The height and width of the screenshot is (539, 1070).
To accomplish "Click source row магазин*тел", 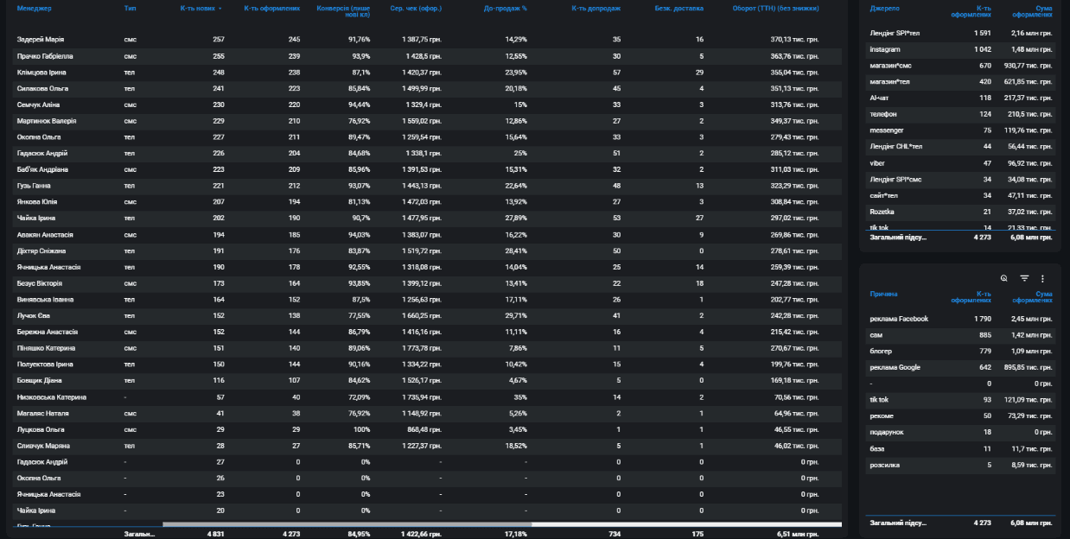I will pos(961,81).
